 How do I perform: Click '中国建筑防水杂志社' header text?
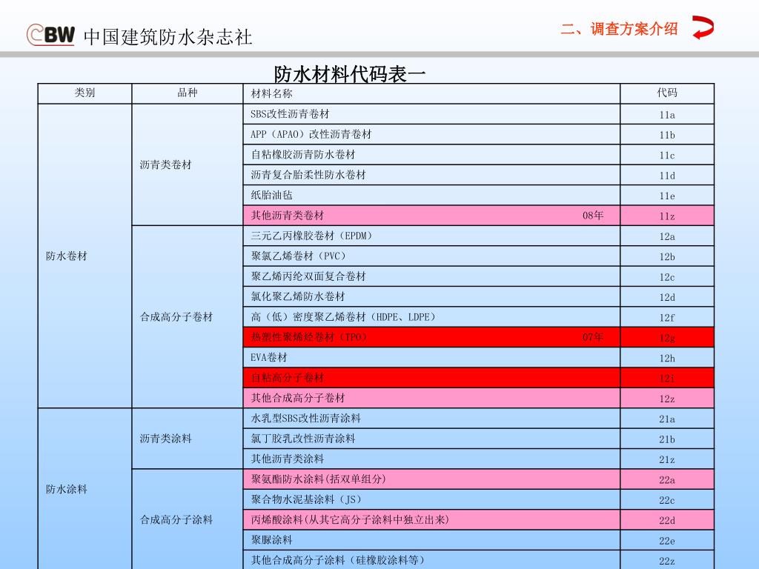[168, 37]
